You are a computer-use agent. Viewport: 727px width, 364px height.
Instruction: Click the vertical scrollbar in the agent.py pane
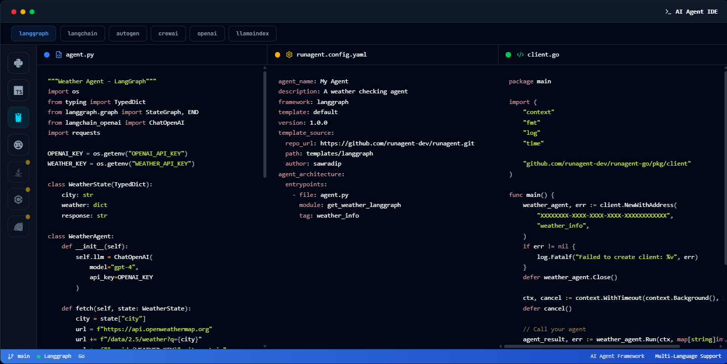(x=264, y=126)
